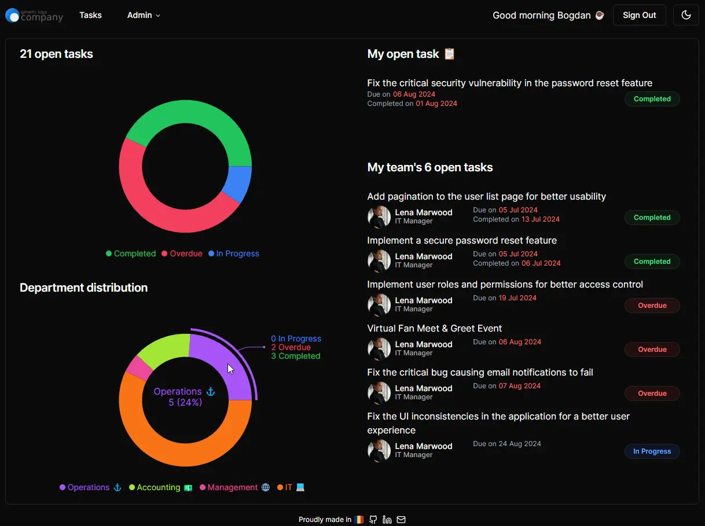Click Overdue badge on user roles task
This screenshot has height=526, width=705.
[x=652, y=306]
